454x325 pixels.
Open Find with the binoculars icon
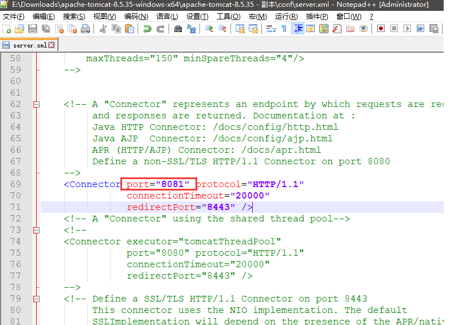(x=178, y=29)
